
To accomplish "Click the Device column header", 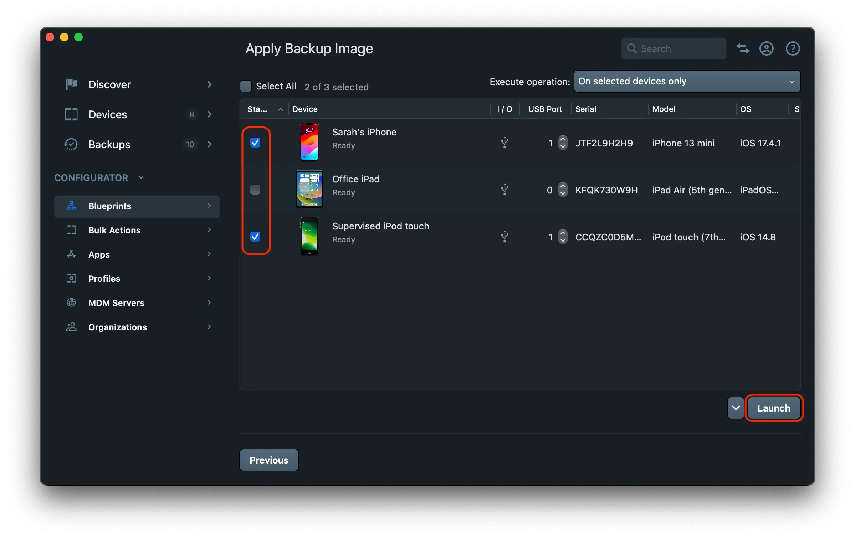I will pyautogui.click(x=305, y=109).
